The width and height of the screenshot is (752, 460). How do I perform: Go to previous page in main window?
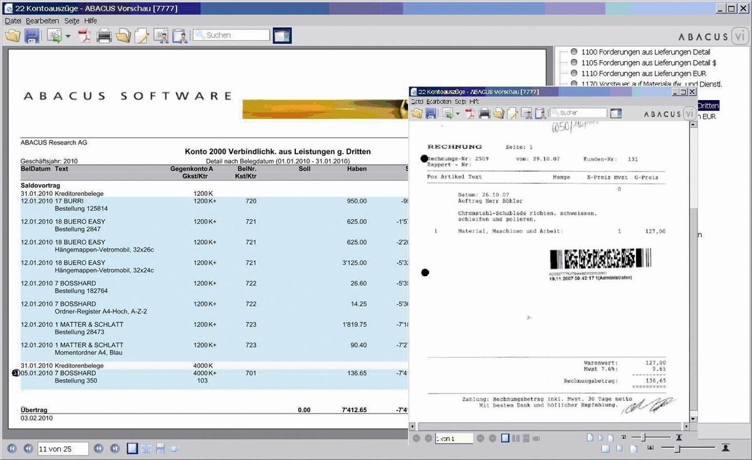click(x=28, y=448)
